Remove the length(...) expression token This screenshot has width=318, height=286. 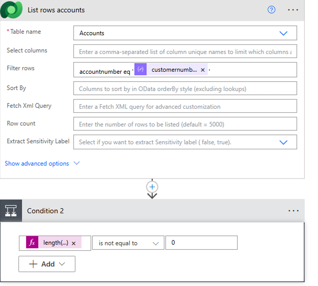tap(74, 243)
